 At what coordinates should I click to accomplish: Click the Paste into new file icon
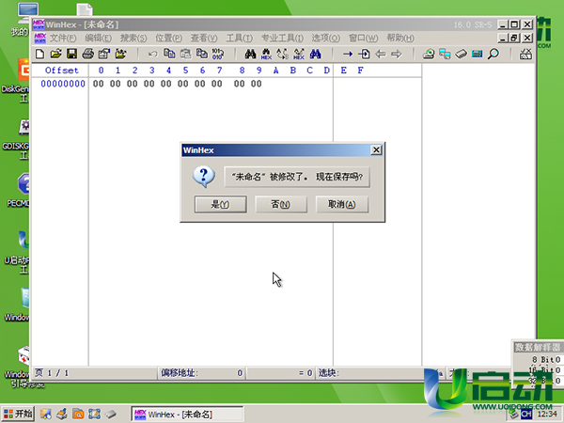tap(202, 54)
